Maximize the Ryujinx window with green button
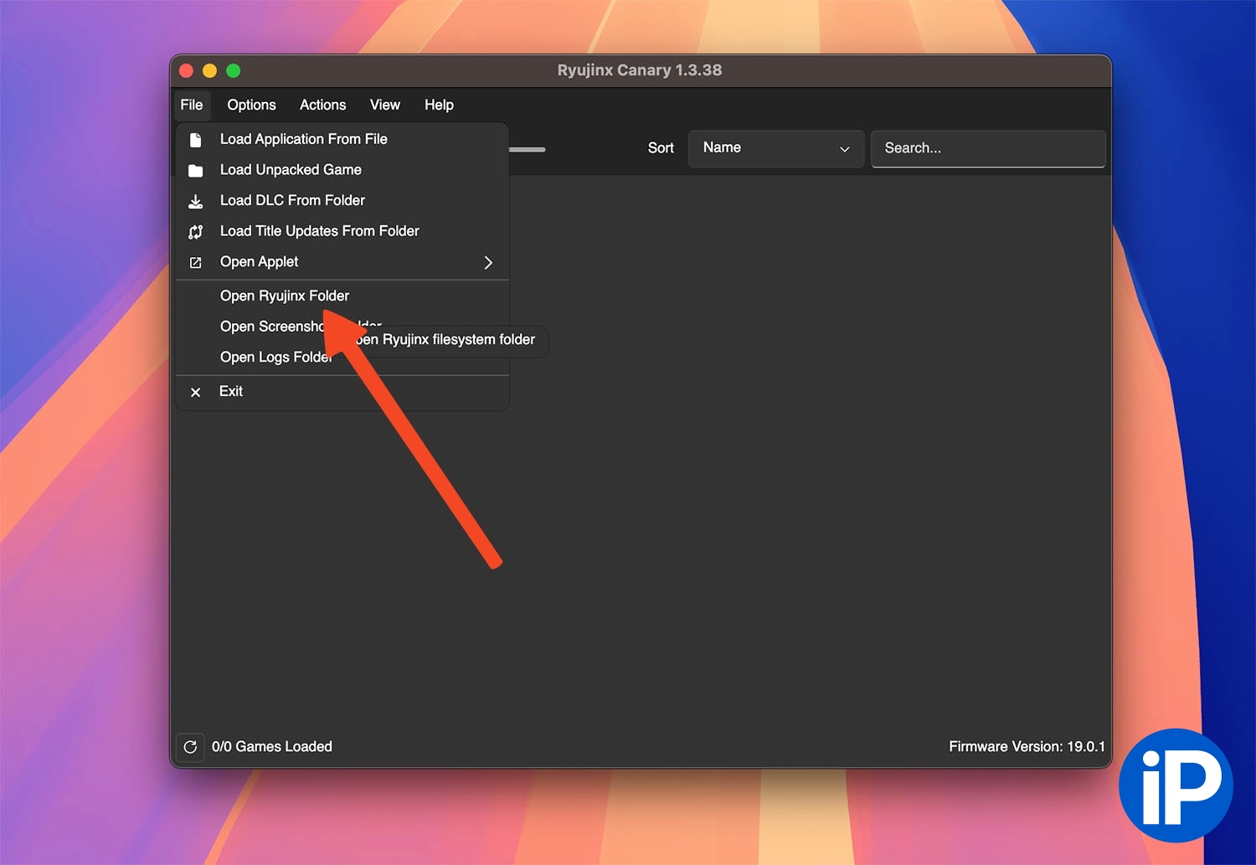The height and width of the screenshot is (865, 1256). [x=234, y=71]
